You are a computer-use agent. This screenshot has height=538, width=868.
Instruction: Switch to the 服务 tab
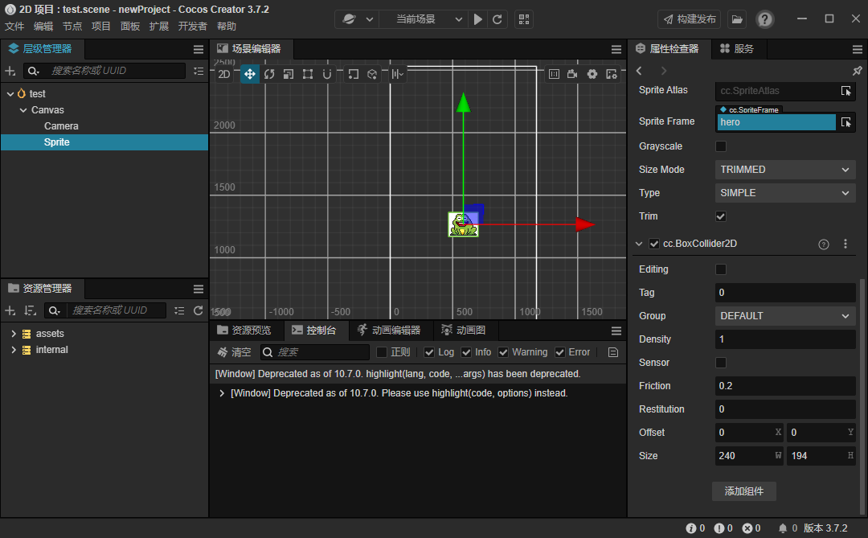tap(737, 49)
